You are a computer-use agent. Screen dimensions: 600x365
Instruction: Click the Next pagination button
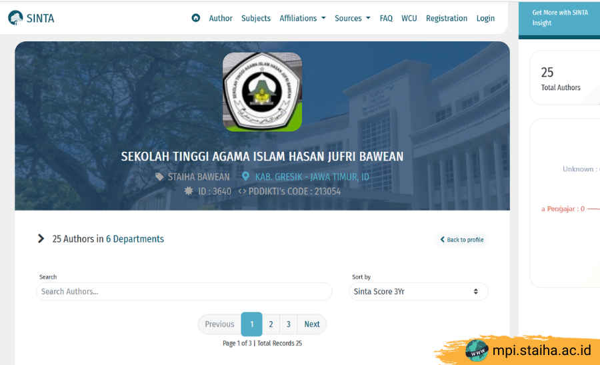[x=311, y=324]
